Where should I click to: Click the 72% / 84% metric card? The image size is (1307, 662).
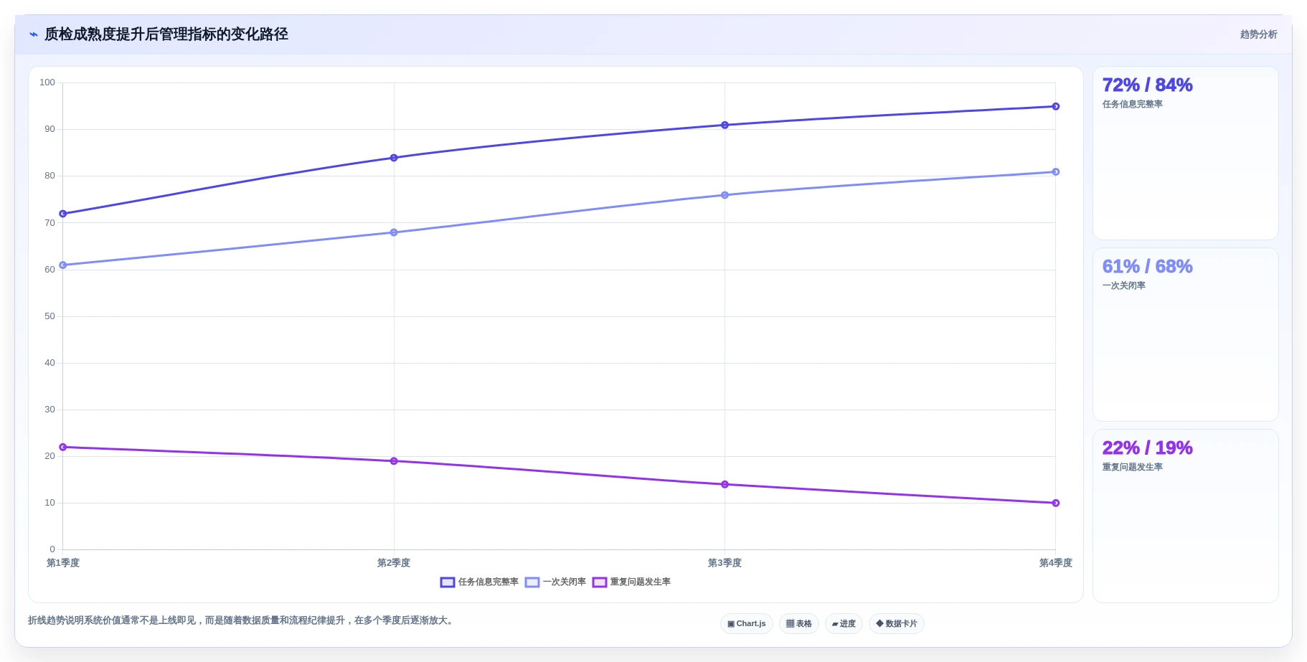tap(1186, 153)
